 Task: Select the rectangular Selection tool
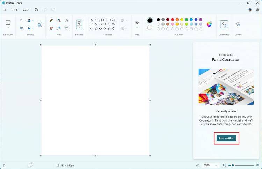(8, 22)
